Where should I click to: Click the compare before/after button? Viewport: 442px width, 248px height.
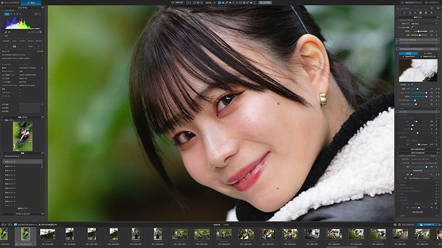pyautogui.click(x=177, y=3)
